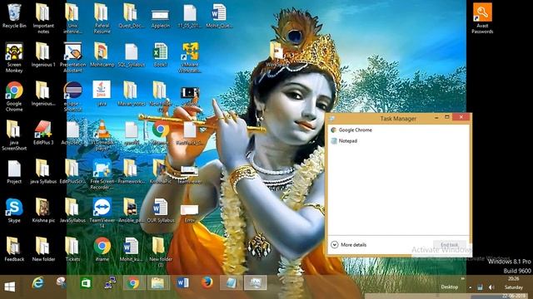Select the Tickets folder icon

(72, 249)
